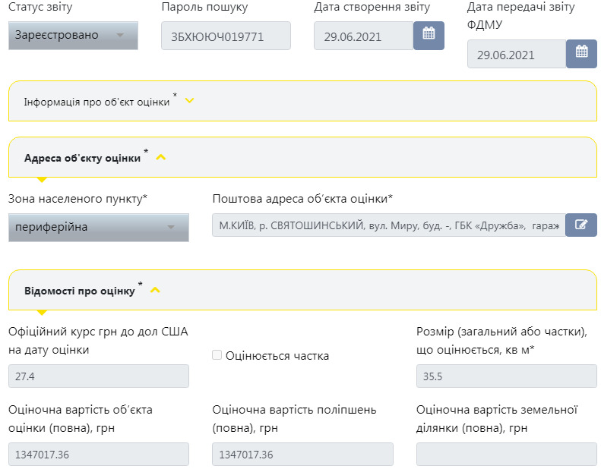
Task: Click the report creation date field
Action: pyautogui.click(x=363, y=36)
